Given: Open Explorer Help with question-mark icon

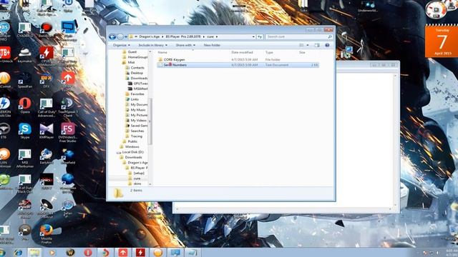Looking at the screenshot, I should coord(327,45).
